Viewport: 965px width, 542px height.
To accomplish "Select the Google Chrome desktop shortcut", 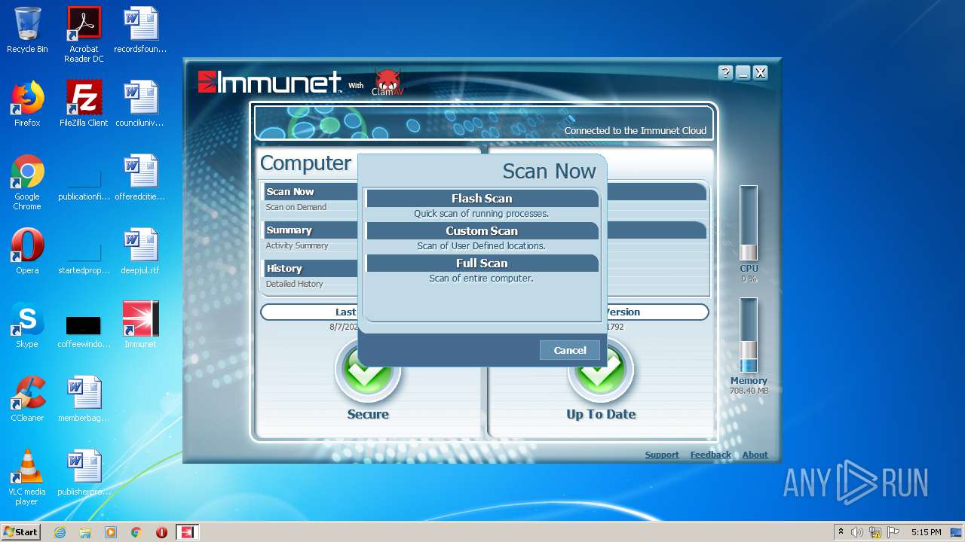I will pyautogui.click(x=27, y=182).
